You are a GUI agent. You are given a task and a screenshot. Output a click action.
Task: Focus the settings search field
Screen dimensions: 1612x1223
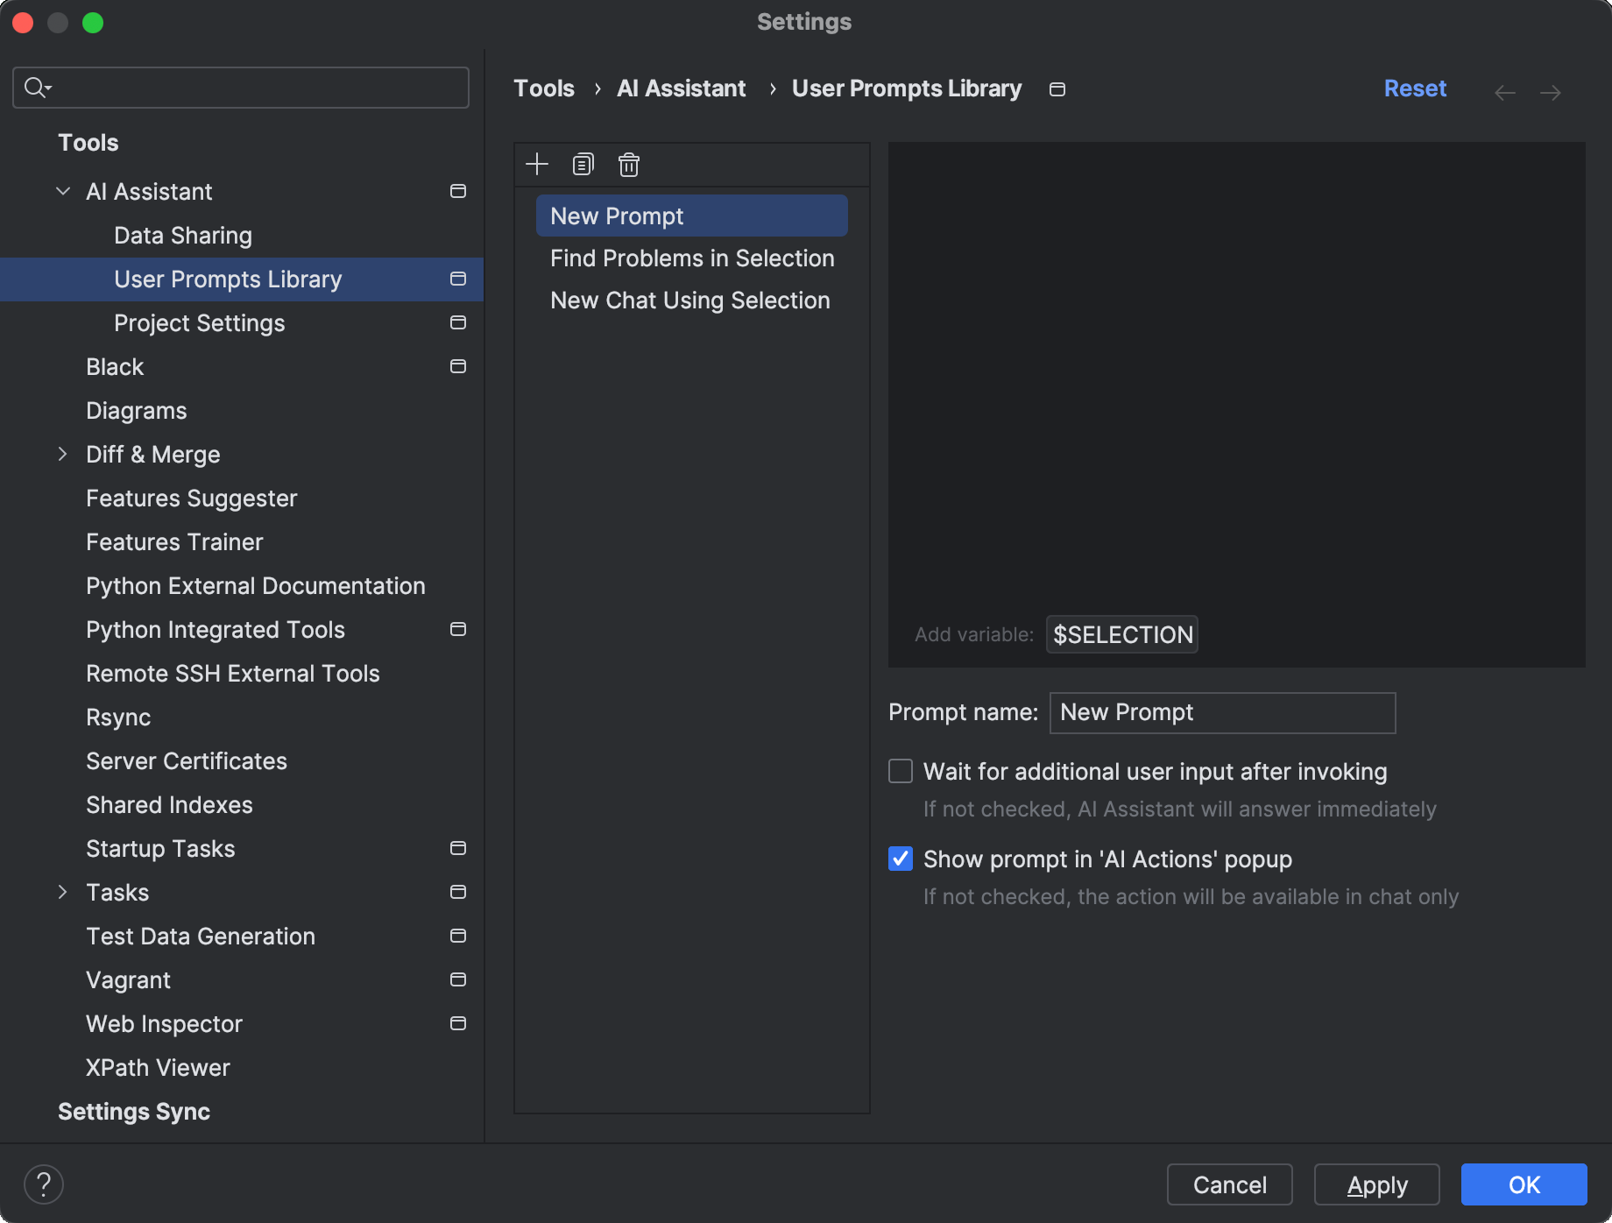[x=241, y=88]
